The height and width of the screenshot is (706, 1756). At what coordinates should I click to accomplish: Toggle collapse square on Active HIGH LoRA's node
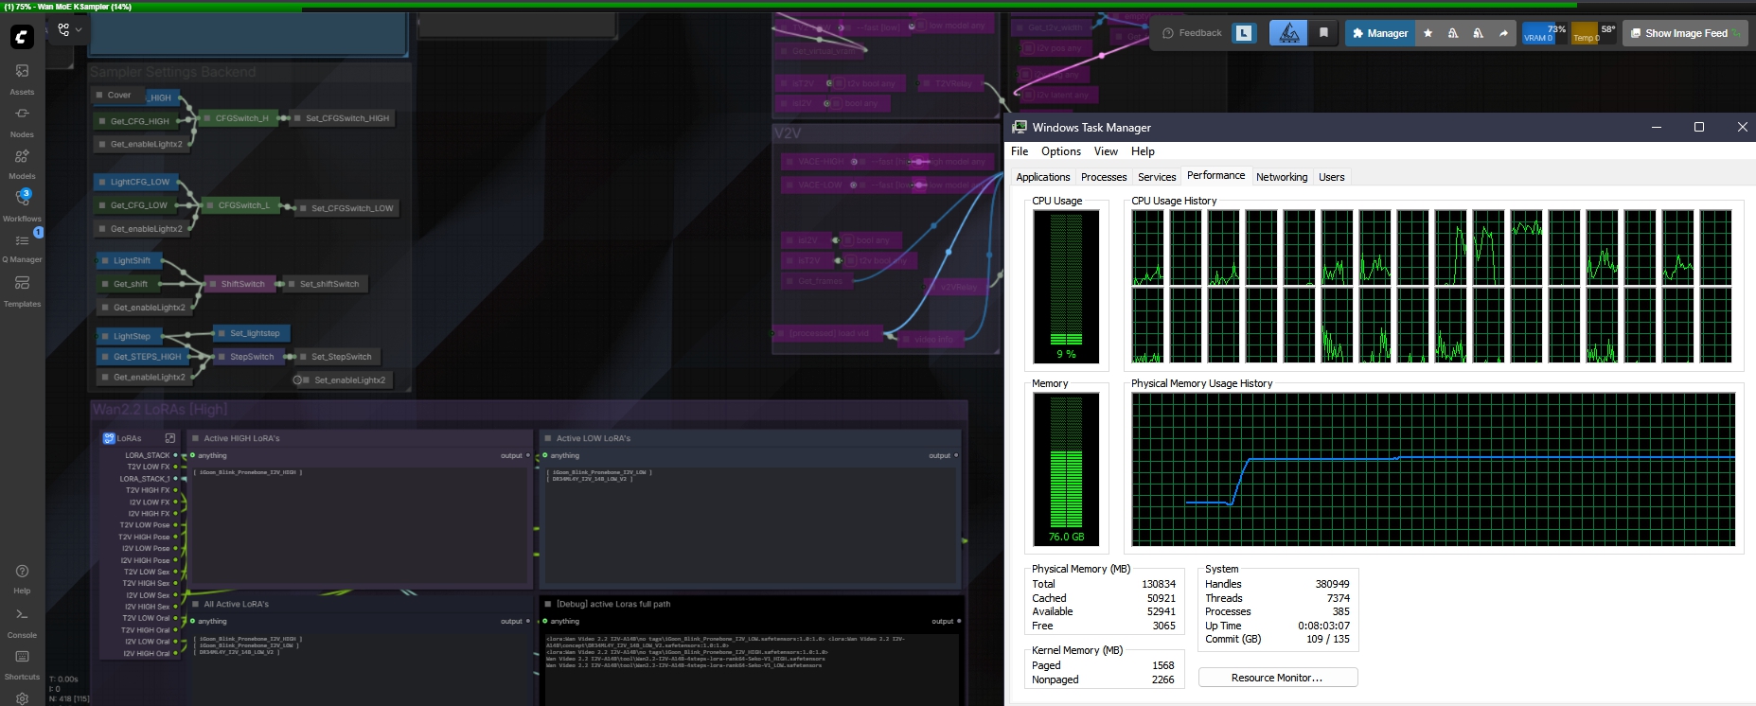coord(195,438)
